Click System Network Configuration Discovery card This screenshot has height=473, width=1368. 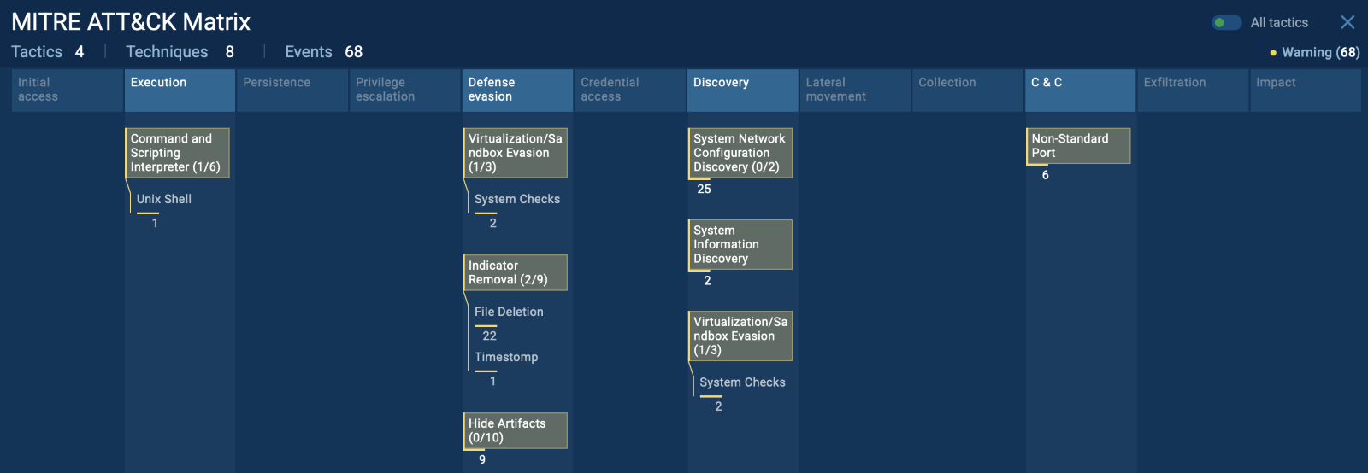740,153
